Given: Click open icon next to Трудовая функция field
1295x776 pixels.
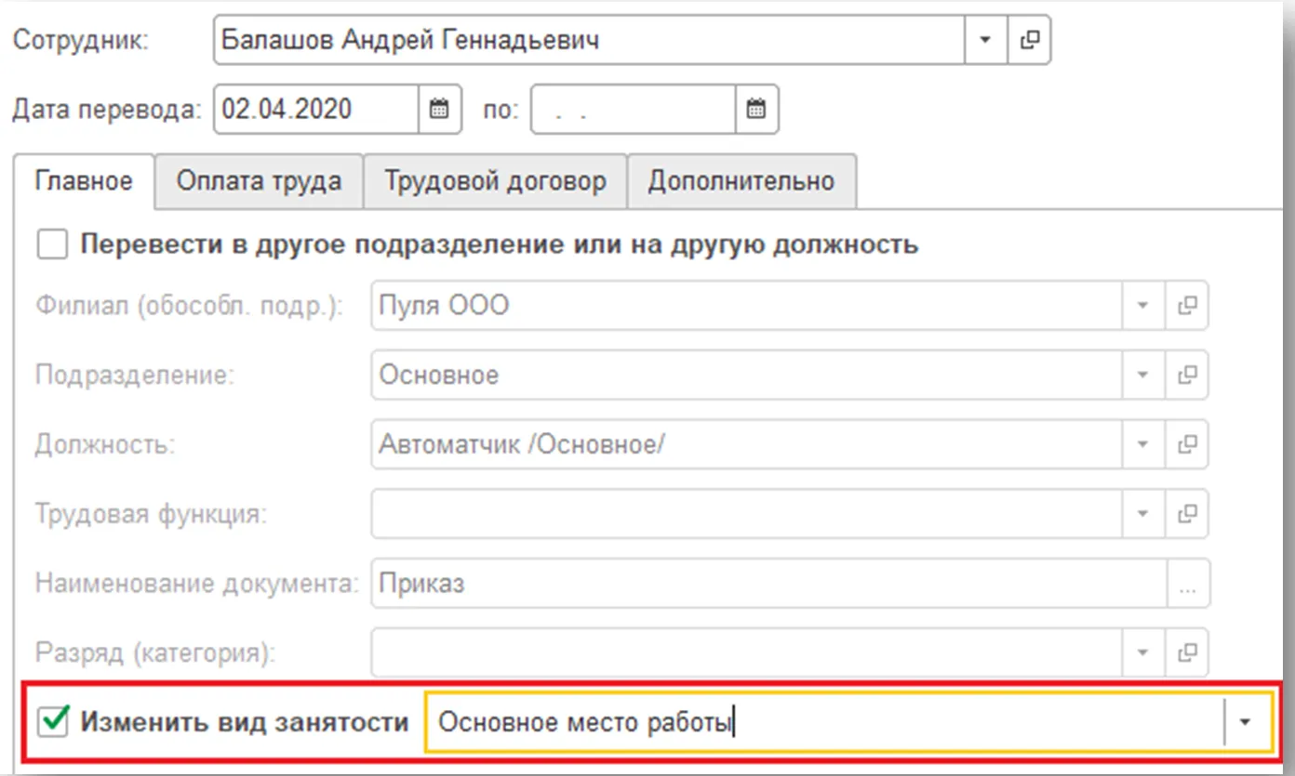Looking at the screenshot, I should click(1186, 513).
